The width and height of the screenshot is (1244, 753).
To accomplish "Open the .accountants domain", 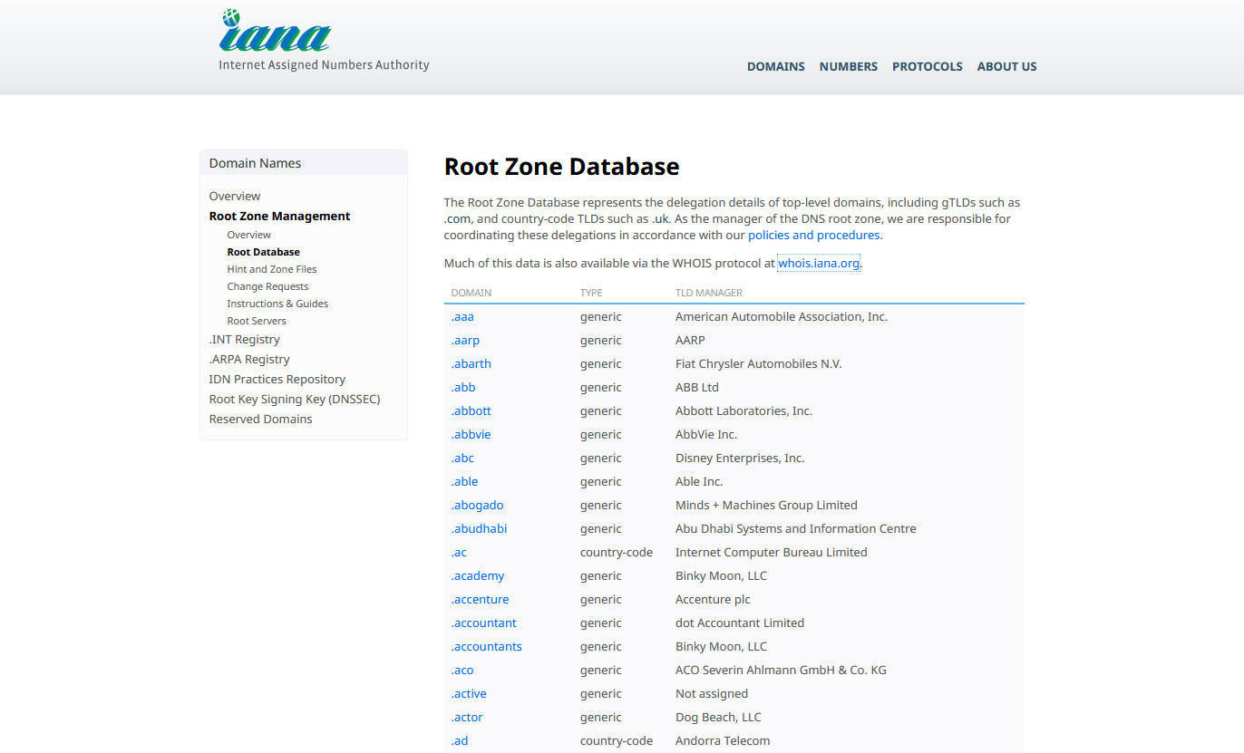I will [487, 646].
